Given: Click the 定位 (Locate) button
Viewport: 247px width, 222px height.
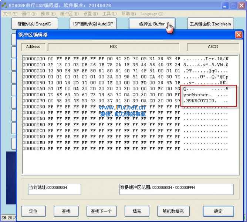Looking at the screenshot, I should [x=33, y=211].
